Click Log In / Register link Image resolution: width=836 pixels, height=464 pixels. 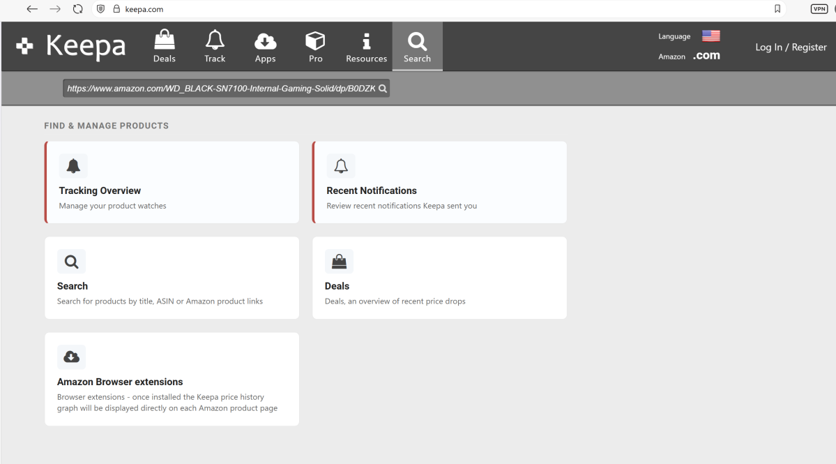coord(791,47)
